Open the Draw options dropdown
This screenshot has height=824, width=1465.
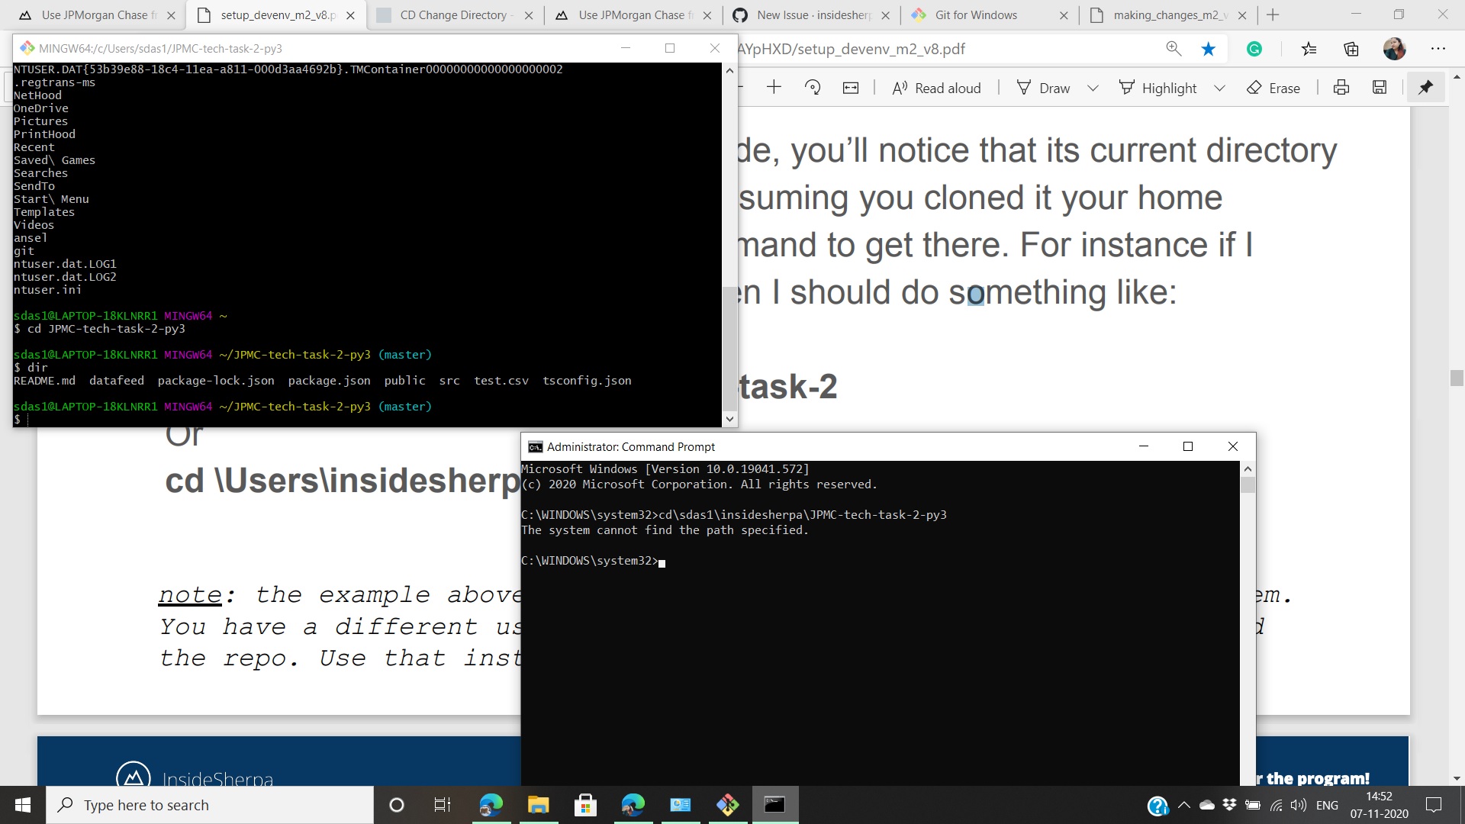[x=1093, y=88]
